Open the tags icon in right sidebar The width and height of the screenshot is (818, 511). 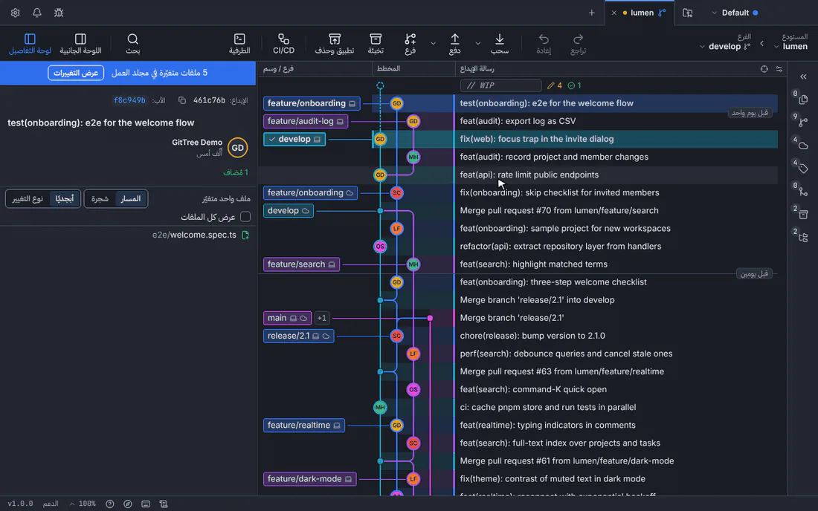click(803, 168)
